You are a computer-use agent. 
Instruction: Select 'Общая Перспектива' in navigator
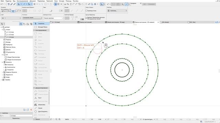coord(13,57)
